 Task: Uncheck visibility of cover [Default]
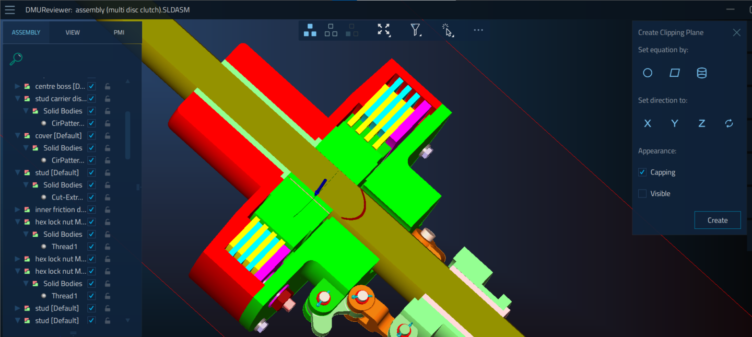[x=91, y=135]
